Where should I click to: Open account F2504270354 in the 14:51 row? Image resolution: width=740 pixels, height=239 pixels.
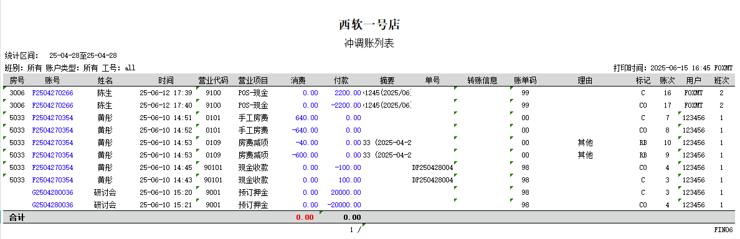[x=52, y=118]
